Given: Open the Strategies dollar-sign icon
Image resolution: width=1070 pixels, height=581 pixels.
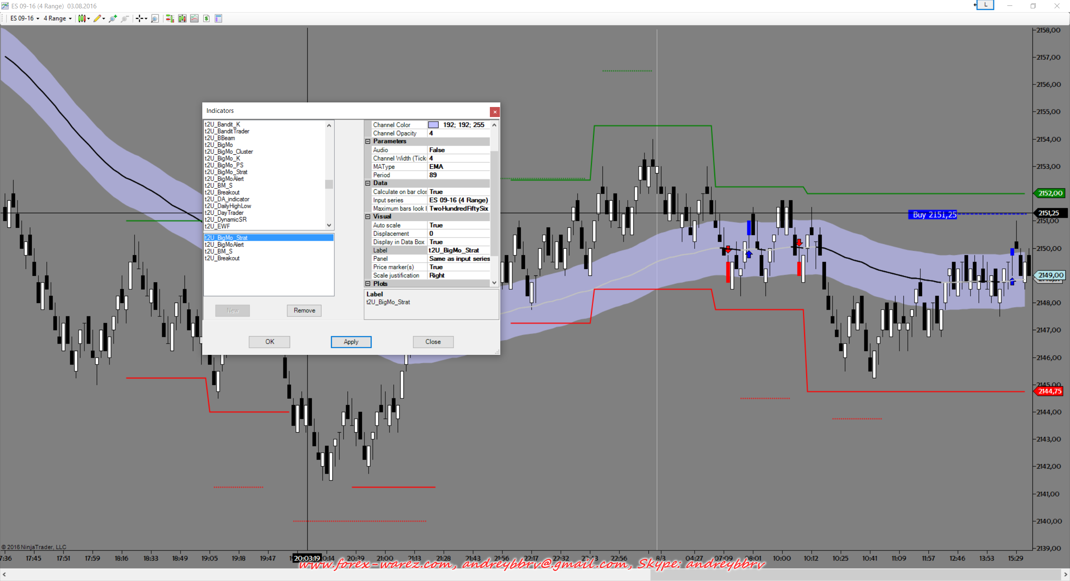Looking at the screenshot, I should tap(206, 18).
